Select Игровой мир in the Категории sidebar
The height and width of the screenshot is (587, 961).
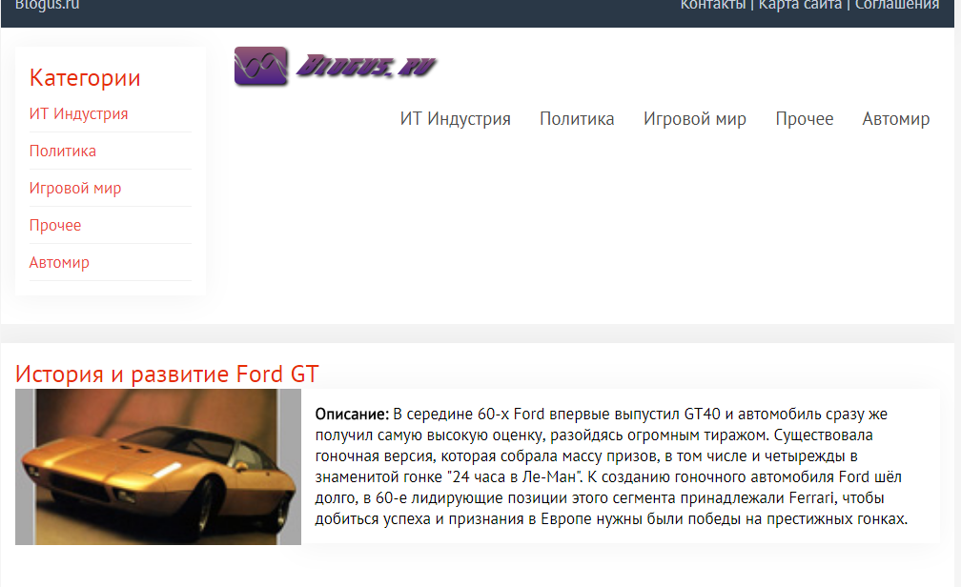[x=75, y=188]
